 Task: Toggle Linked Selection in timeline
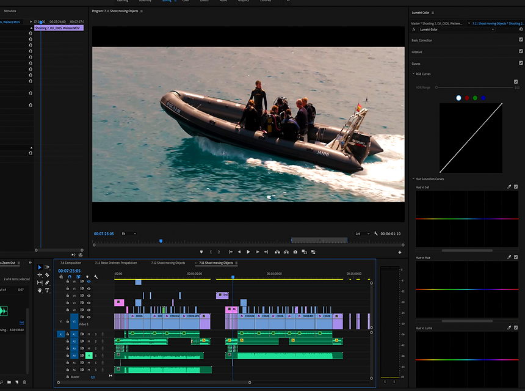coord(78,277)
